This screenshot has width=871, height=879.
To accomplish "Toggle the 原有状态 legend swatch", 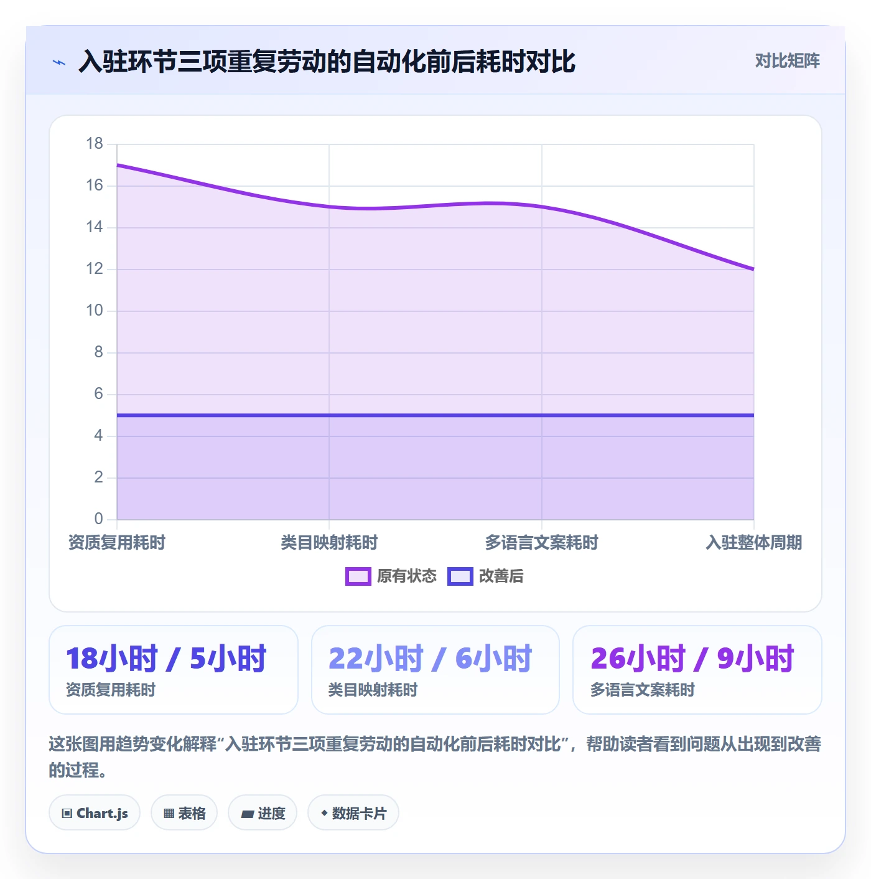I will (x=358, y=576).
